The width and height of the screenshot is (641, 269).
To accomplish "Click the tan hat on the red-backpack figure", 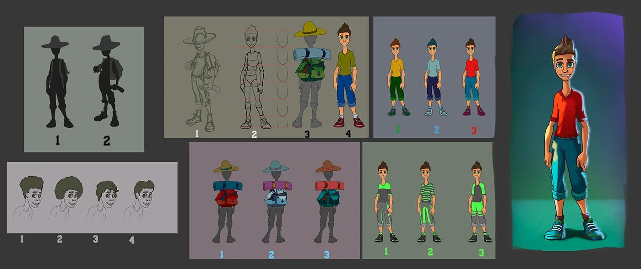I will coord(226,167).
